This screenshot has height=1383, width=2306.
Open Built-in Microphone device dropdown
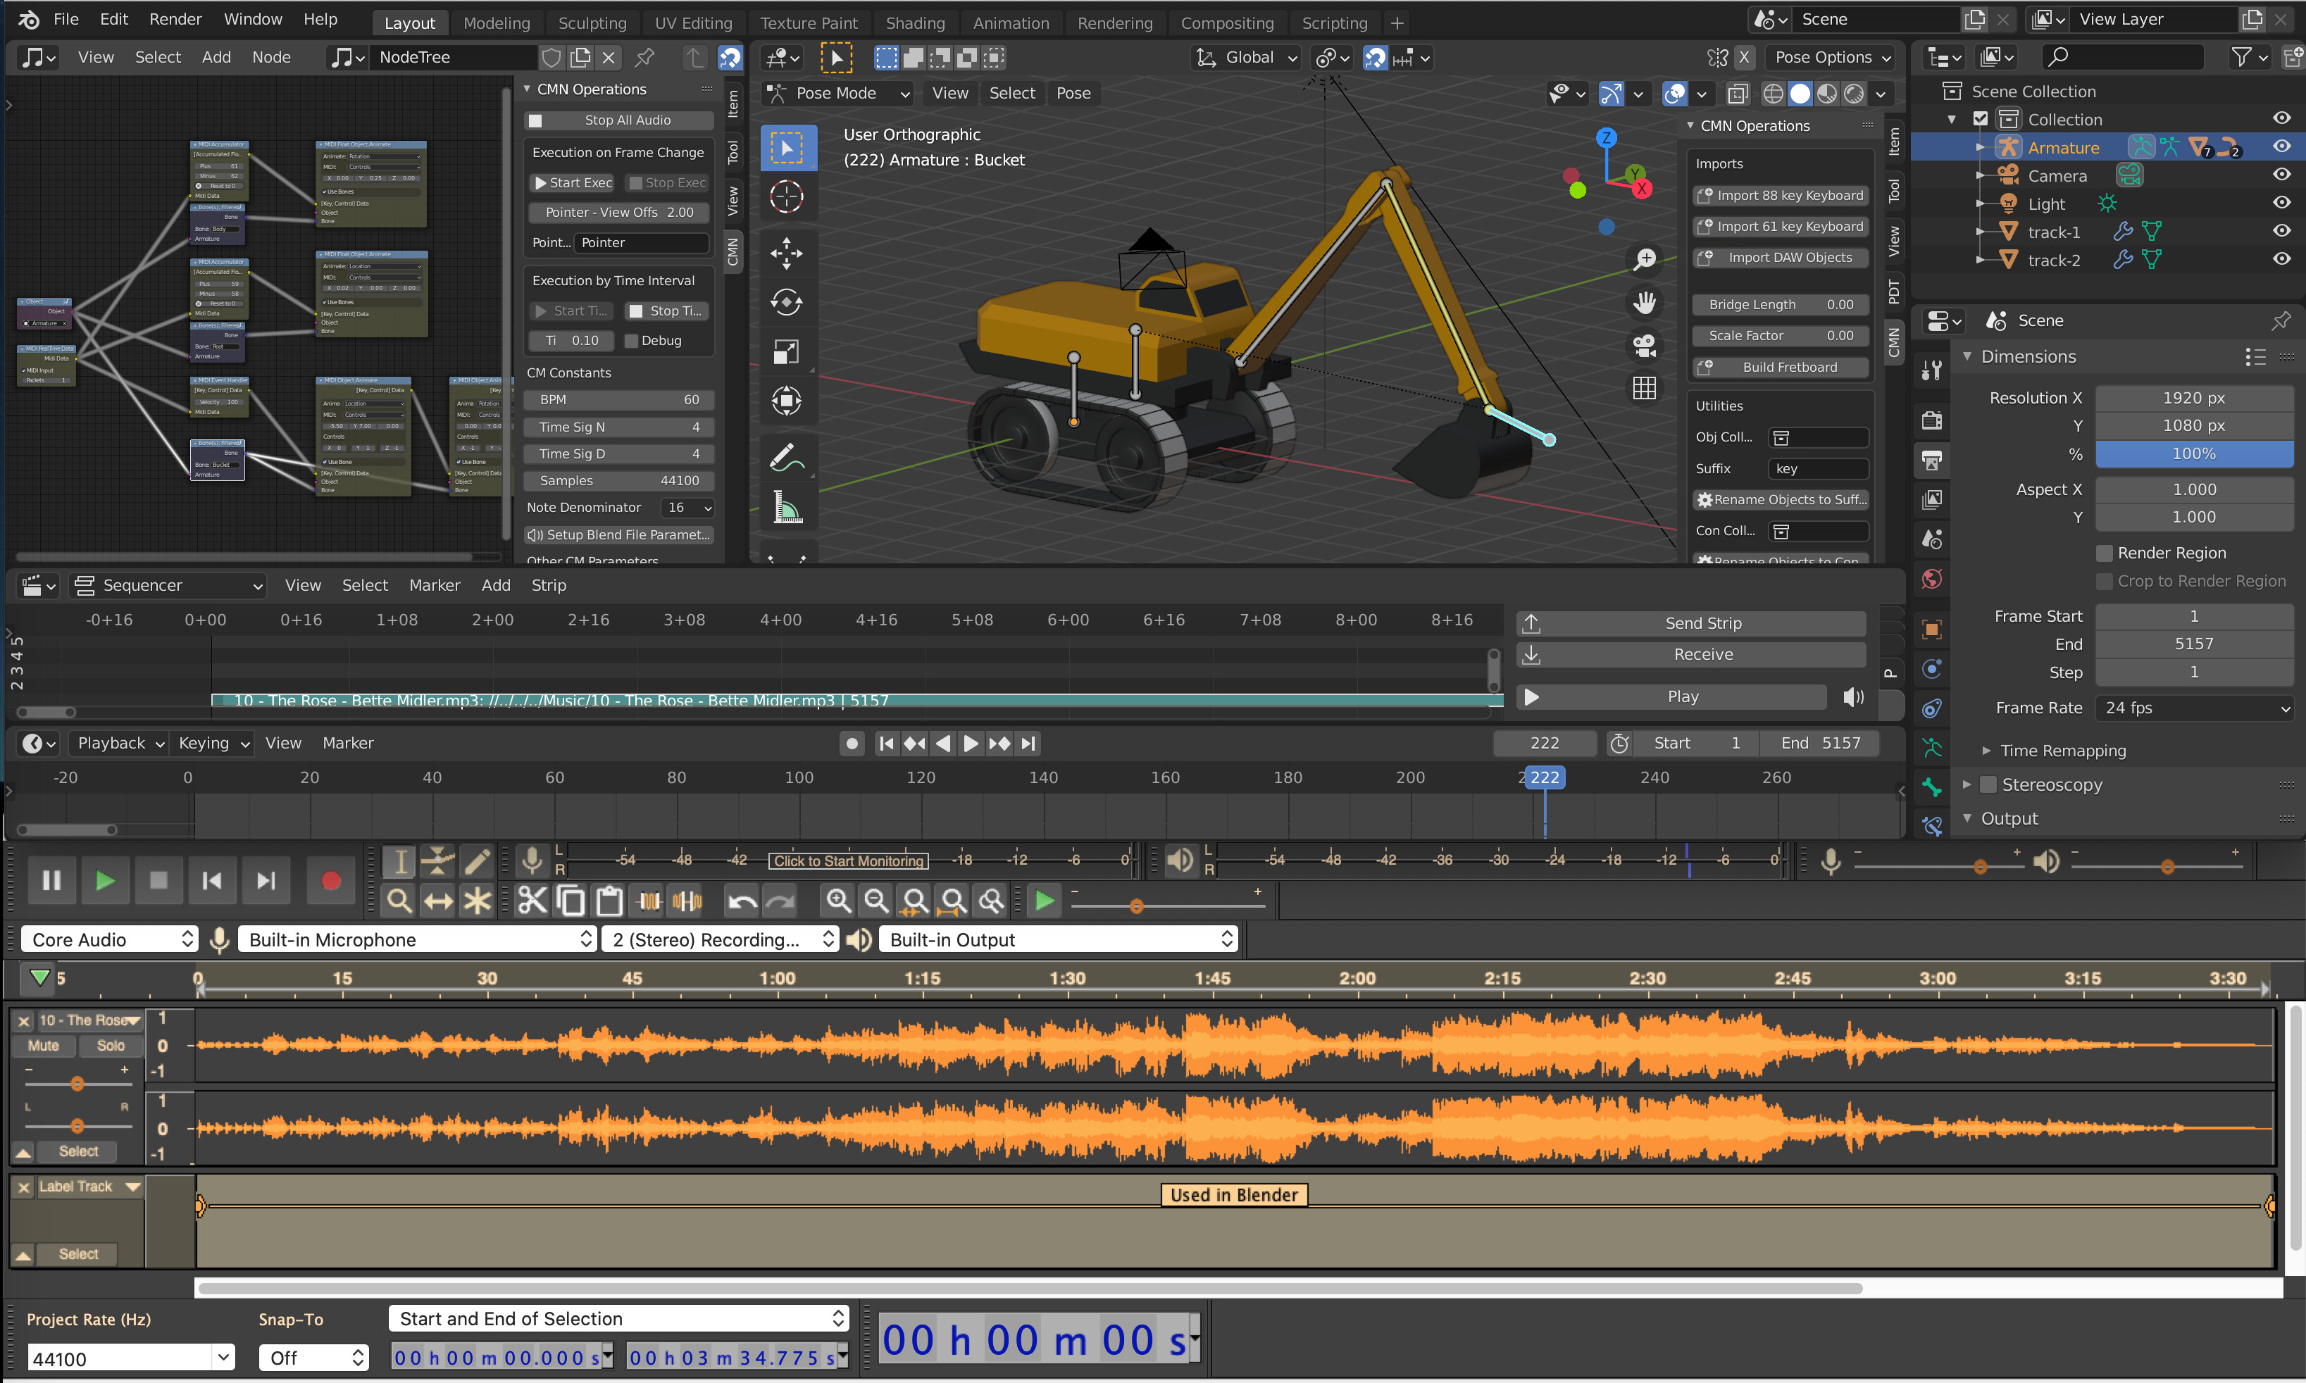pos(417,939)
